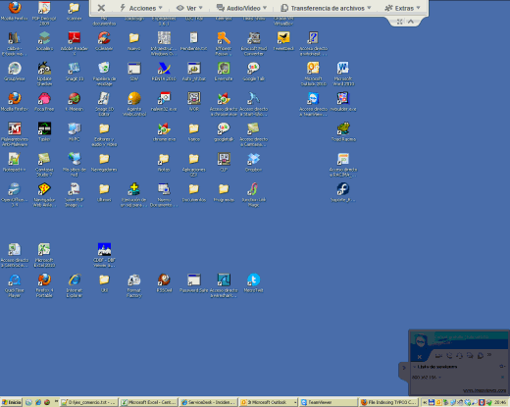Open the Audio/Video dropdown menu
The height and width of the screenshot is (407, 510).
pos(241,8)
